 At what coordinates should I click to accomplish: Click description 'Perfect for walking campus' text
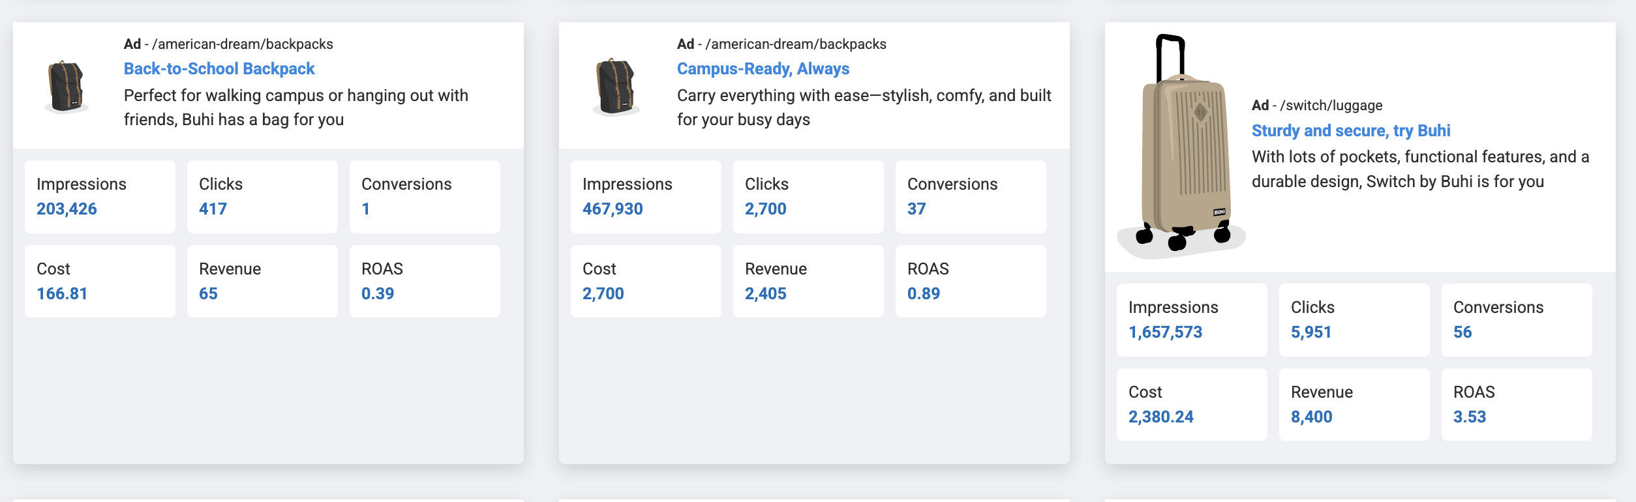[296, 108]
